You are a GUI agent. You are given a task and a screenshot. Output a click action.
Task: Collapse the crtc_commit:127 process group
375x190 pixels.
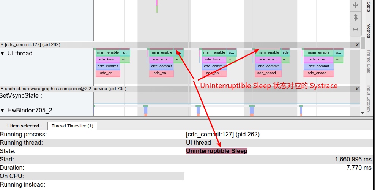click(x=2, y=45)
